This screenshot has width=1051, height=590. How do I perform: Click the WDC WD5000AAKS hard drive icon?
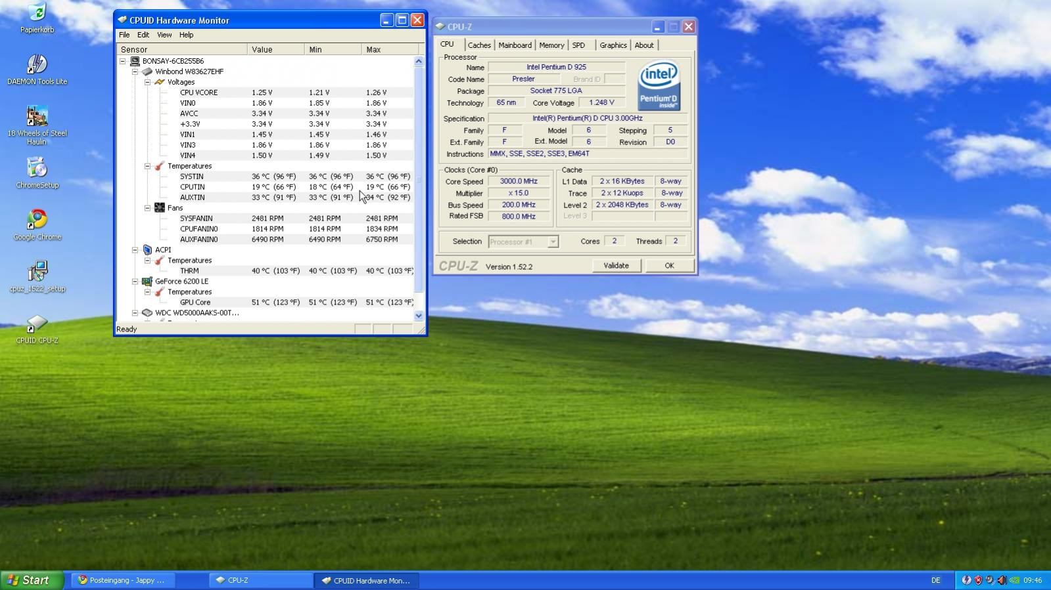pyautogui.click(x=147, y=313)
